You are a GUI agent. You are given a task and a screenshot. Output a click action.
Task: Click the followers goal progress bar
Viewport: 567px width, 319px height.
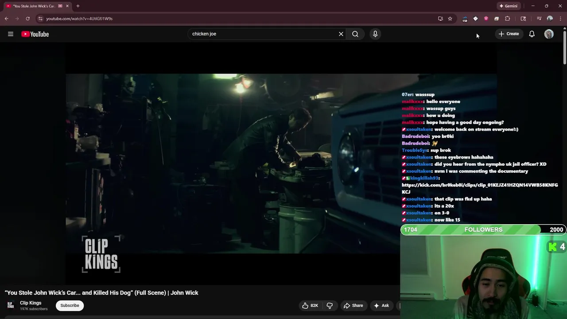(x=483, y=230)
